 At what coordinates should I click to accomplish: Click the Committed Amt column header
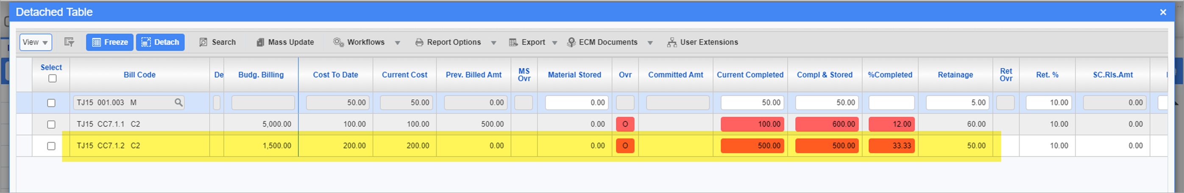[676, 75]
